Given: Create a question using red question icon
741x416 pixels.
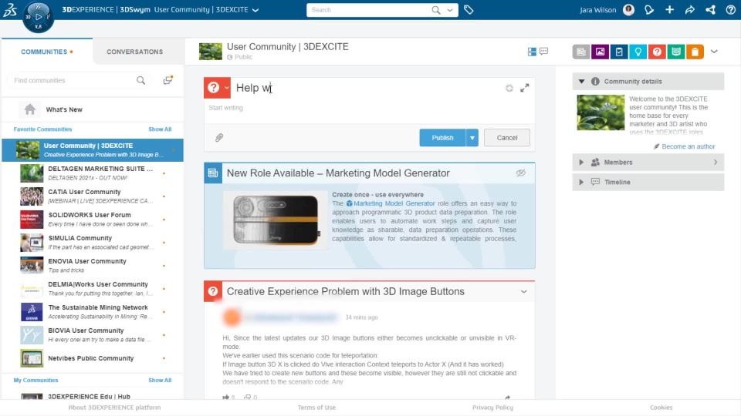Looking at the screenshot, I should [657, 52].
